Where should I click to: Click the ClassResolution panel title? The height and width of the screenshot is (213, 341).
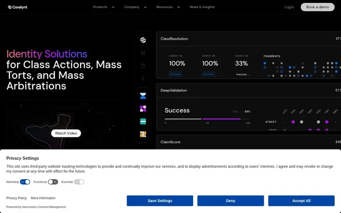click(x=174, y=38)
